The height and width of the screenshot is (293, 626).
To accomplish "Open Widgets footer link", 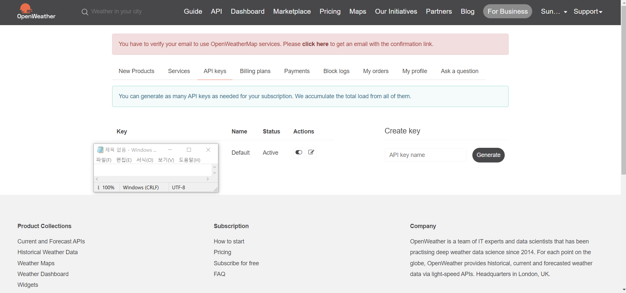I will [x=28, y=285].
